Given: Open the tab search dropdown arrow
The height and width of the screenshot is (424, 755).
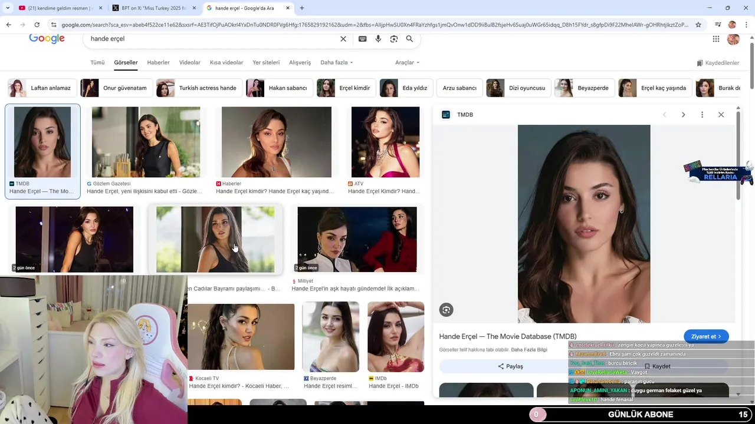Looking at the screenshot, I should click(8, 8).
